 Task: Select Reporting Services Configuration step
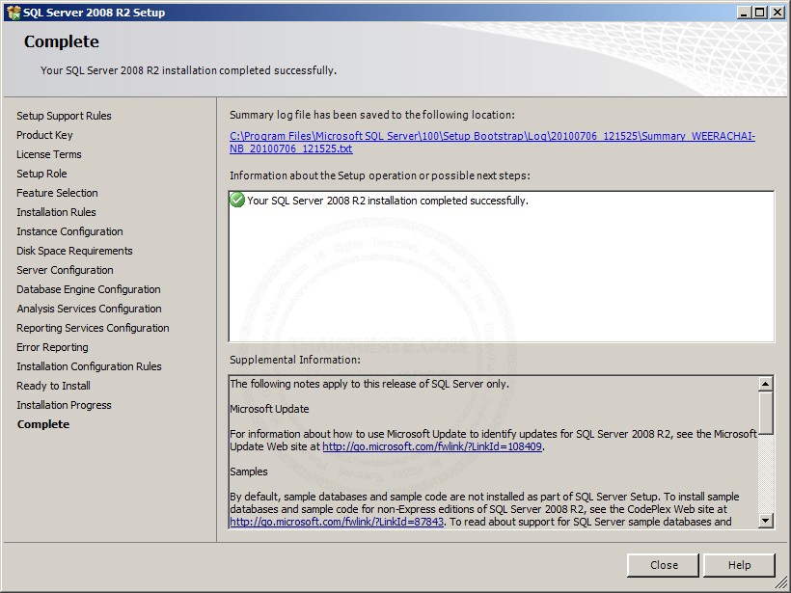tap(93, 328)
